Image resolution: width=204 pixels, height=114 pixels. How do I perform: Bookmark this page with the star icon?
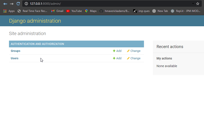[x=198, y=4]
